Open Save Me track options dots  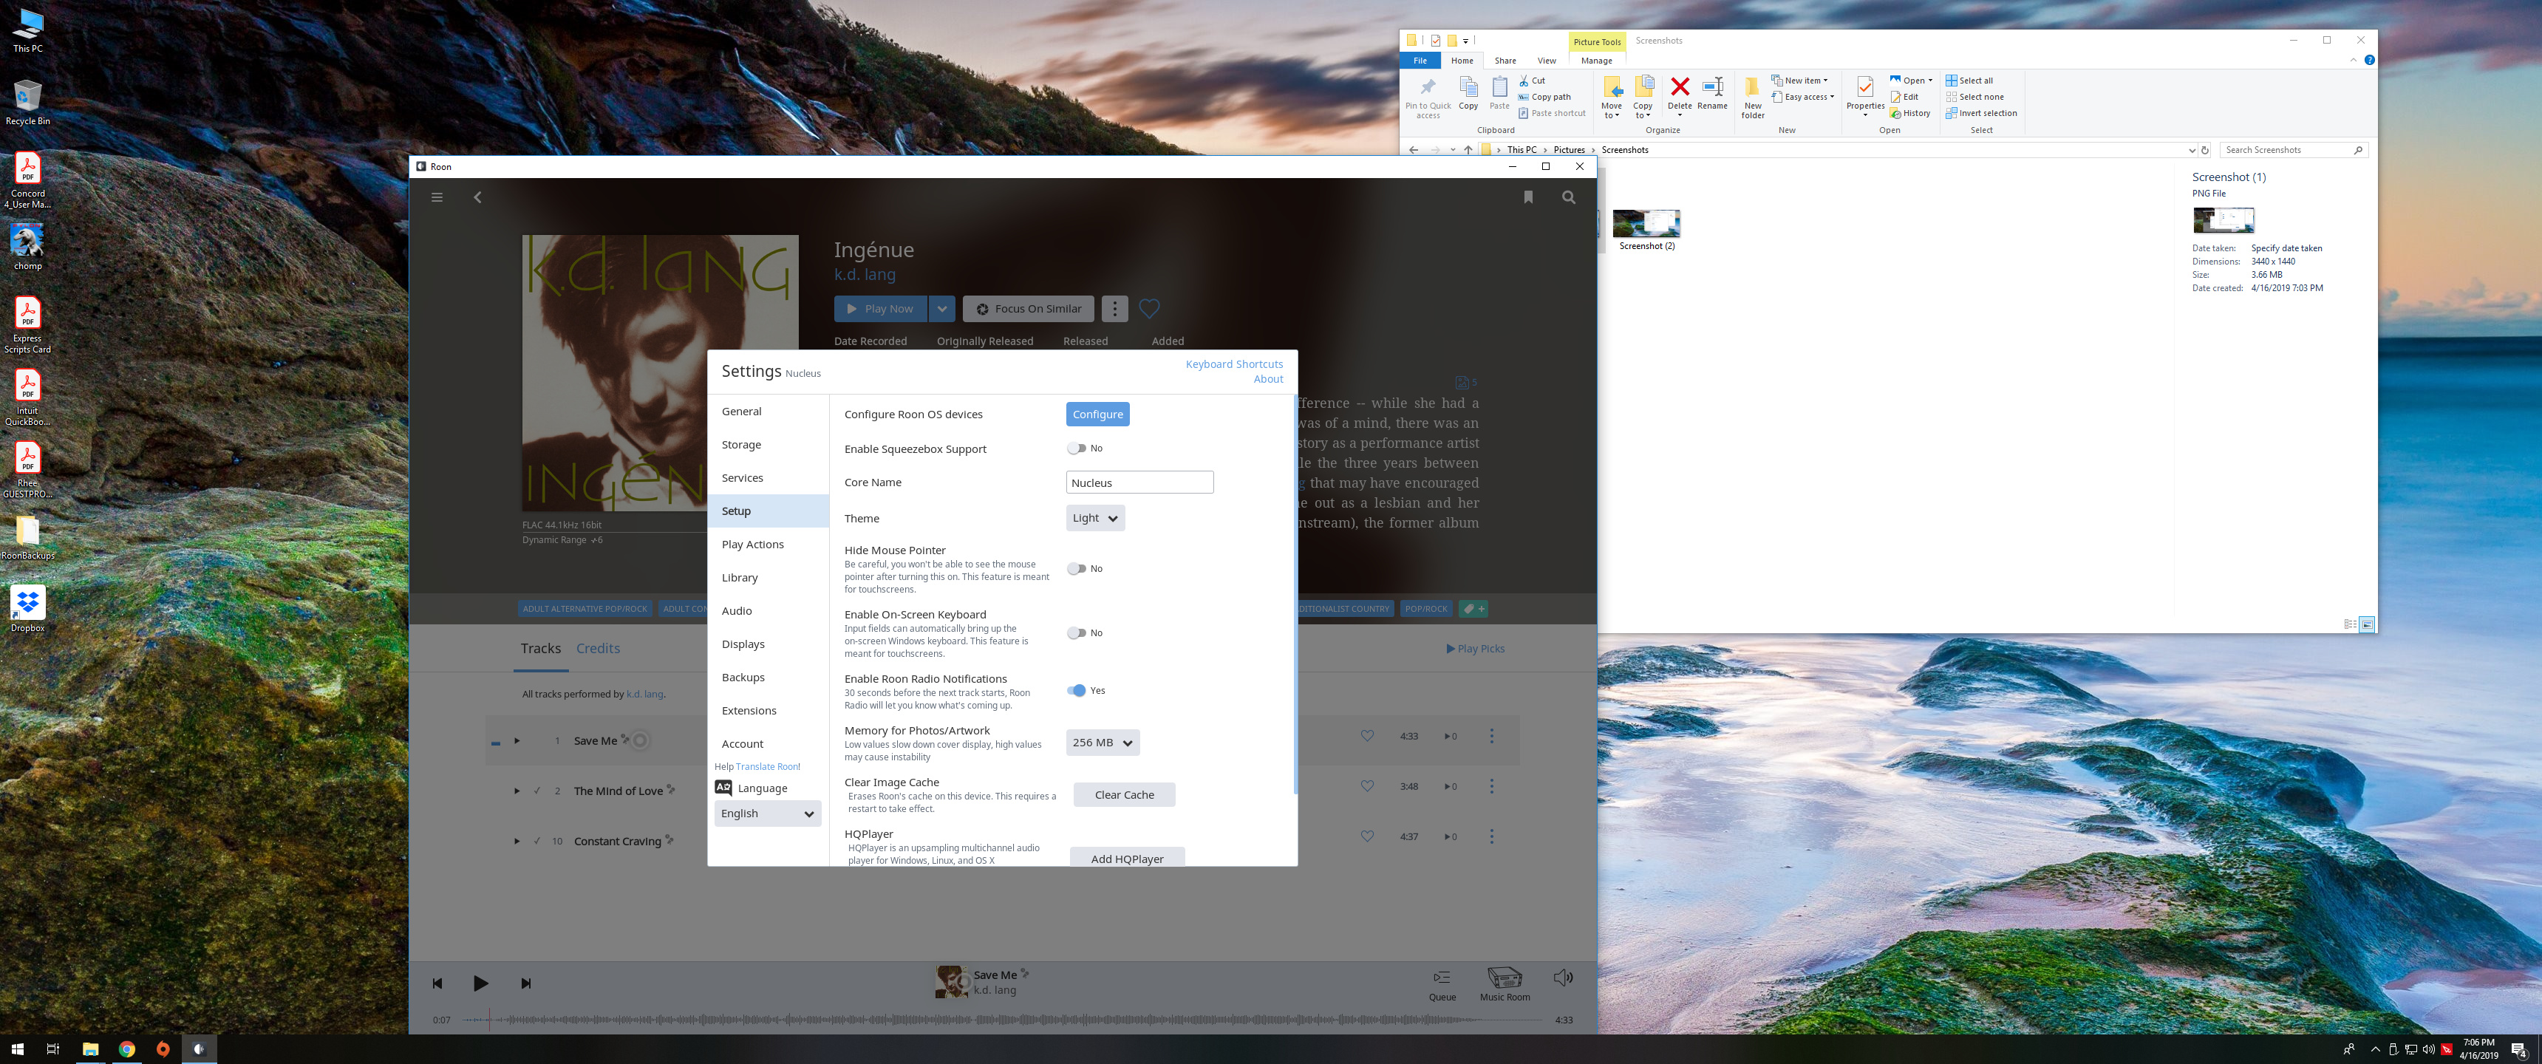(1491, 737)
